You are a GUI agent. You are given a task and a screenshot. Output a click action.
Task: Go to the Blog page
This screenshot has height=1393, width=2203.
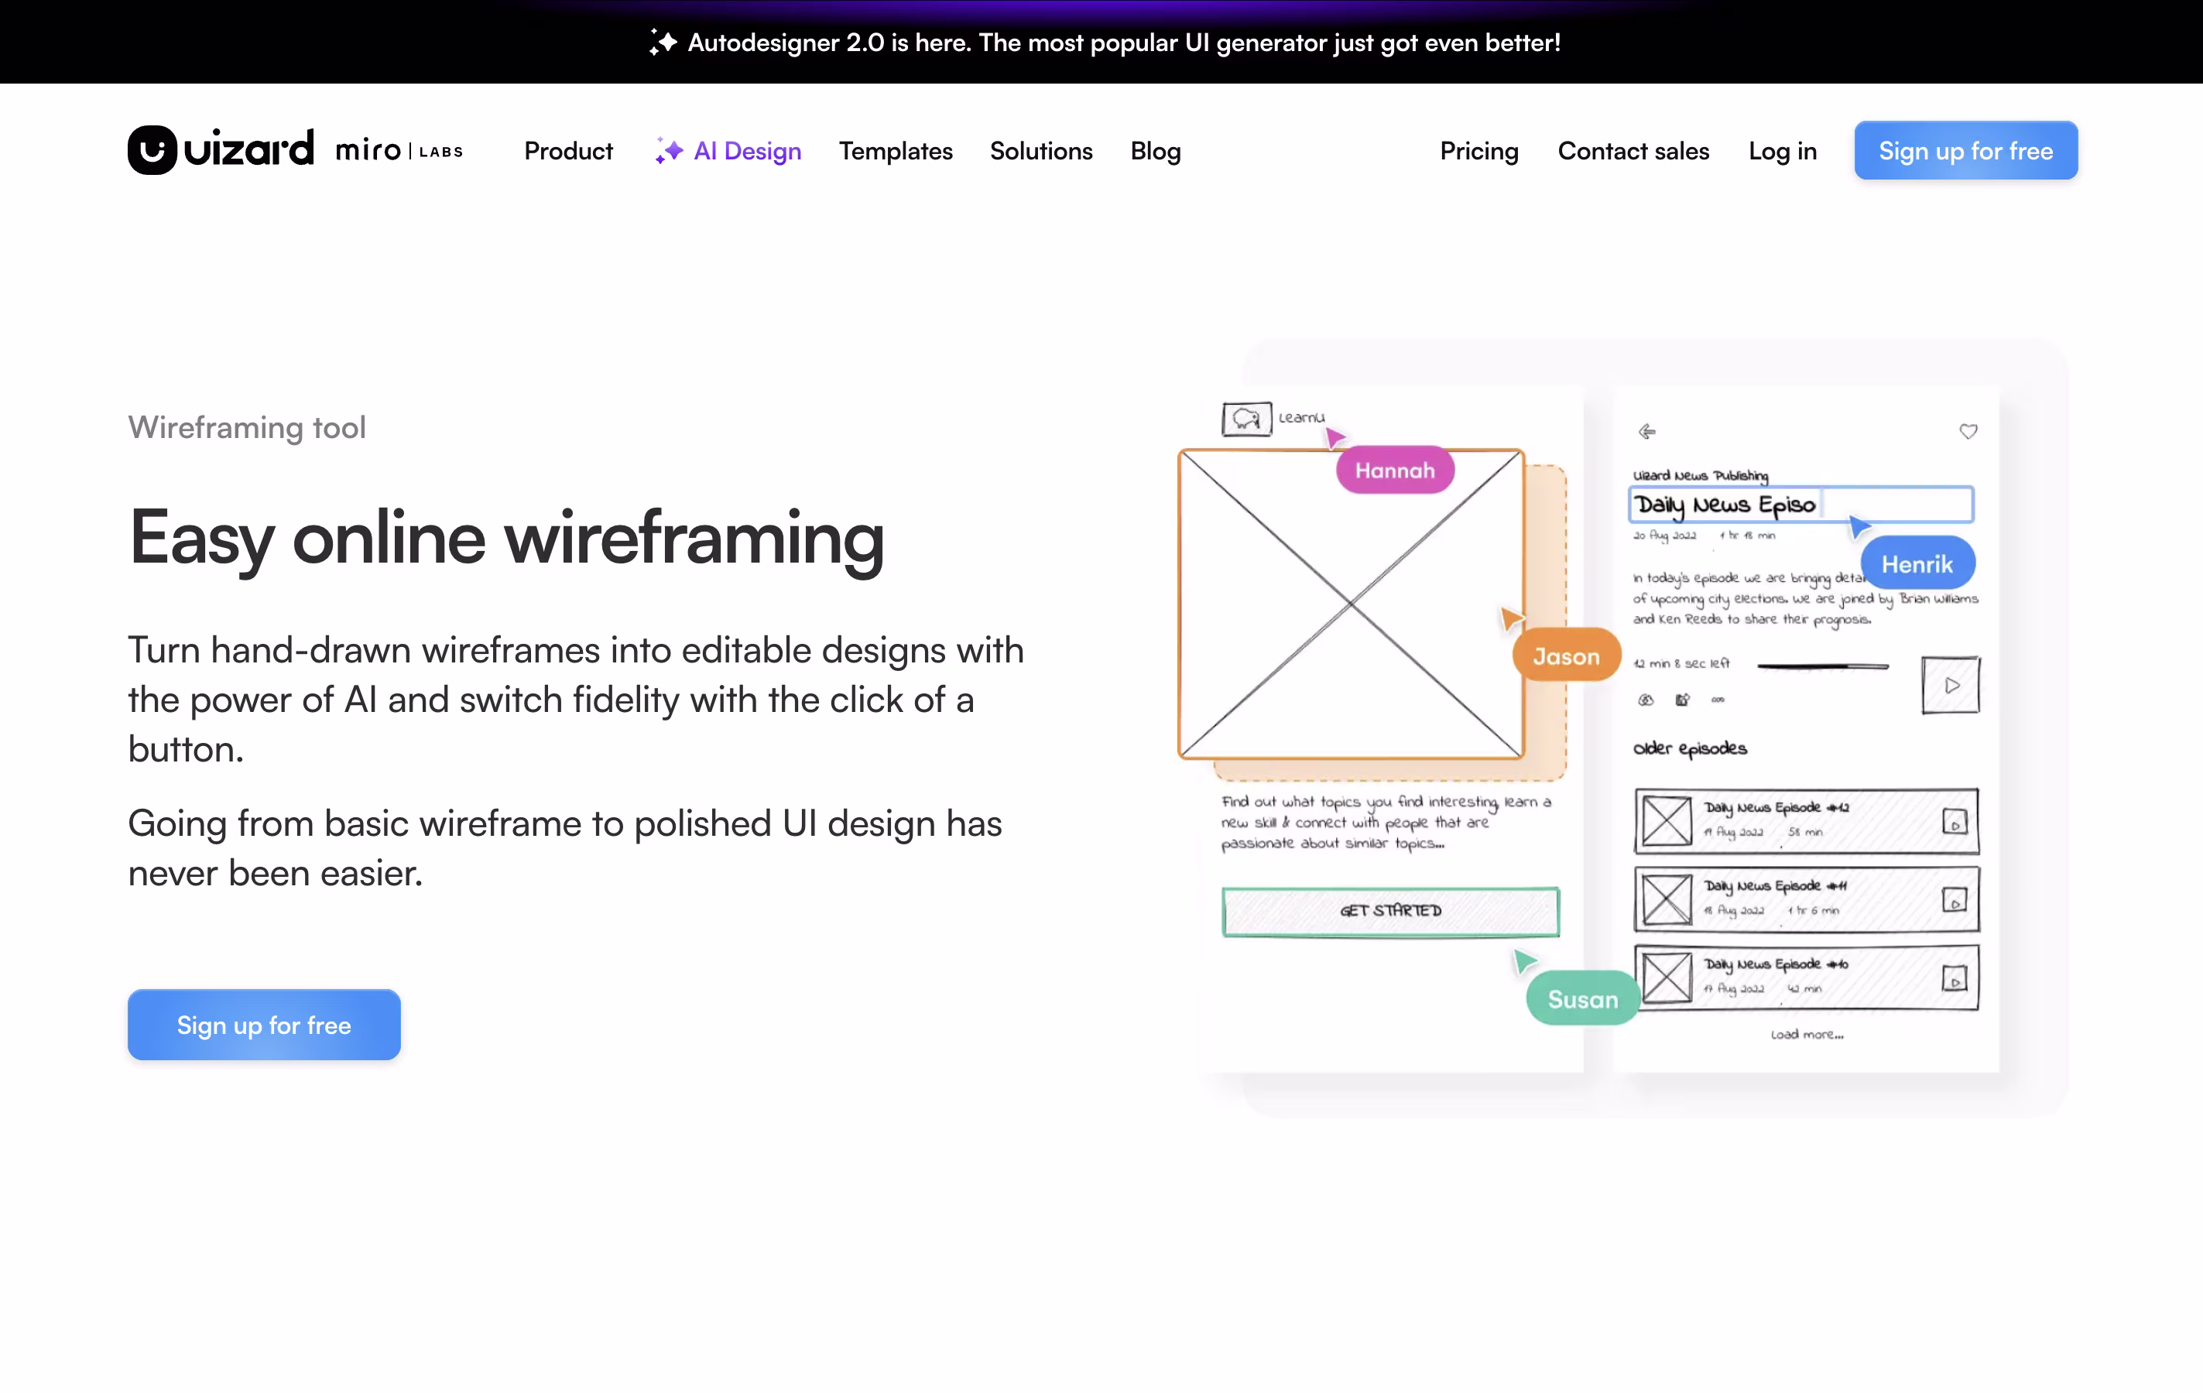click(1155, 151)
